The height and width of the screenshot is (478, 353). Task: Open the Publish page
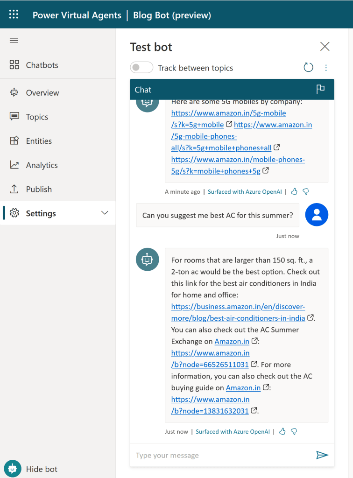39,189
